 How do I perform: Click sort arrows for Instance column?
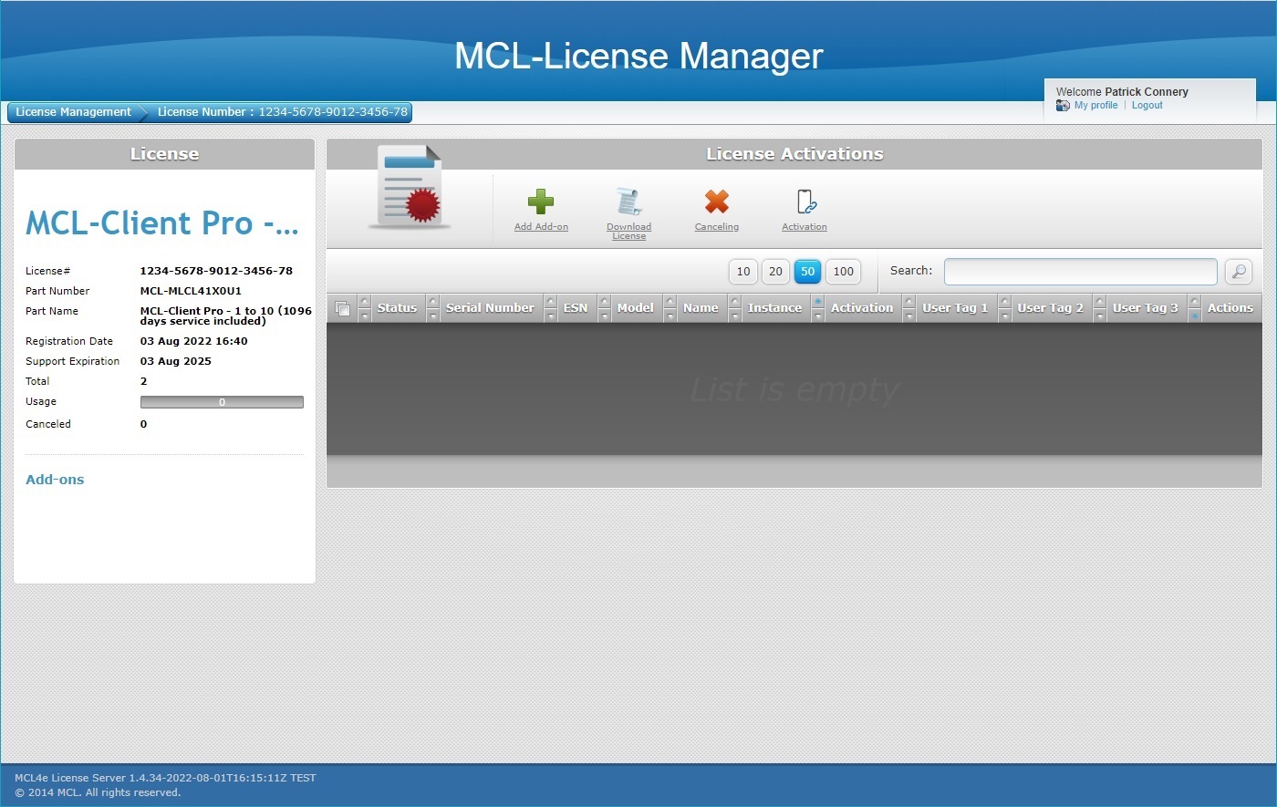point(735,308)
